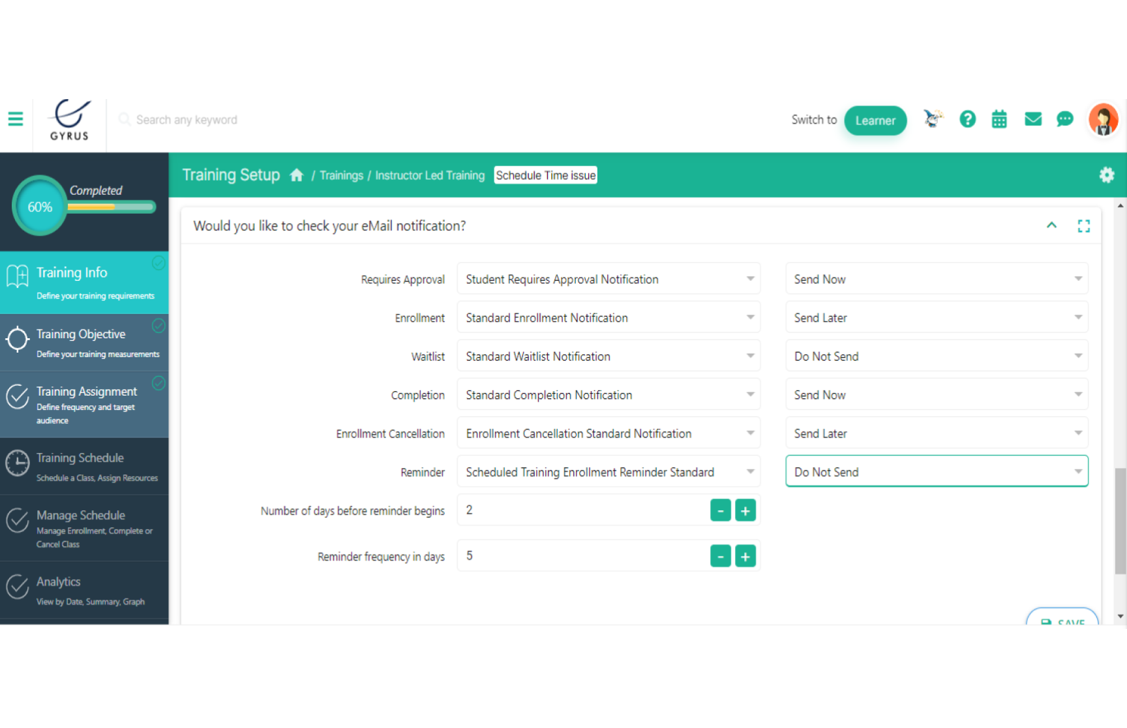Viewport: 1127px width, 728px height.
Task: Click the Training Setup heading
Action: (231, 175)
